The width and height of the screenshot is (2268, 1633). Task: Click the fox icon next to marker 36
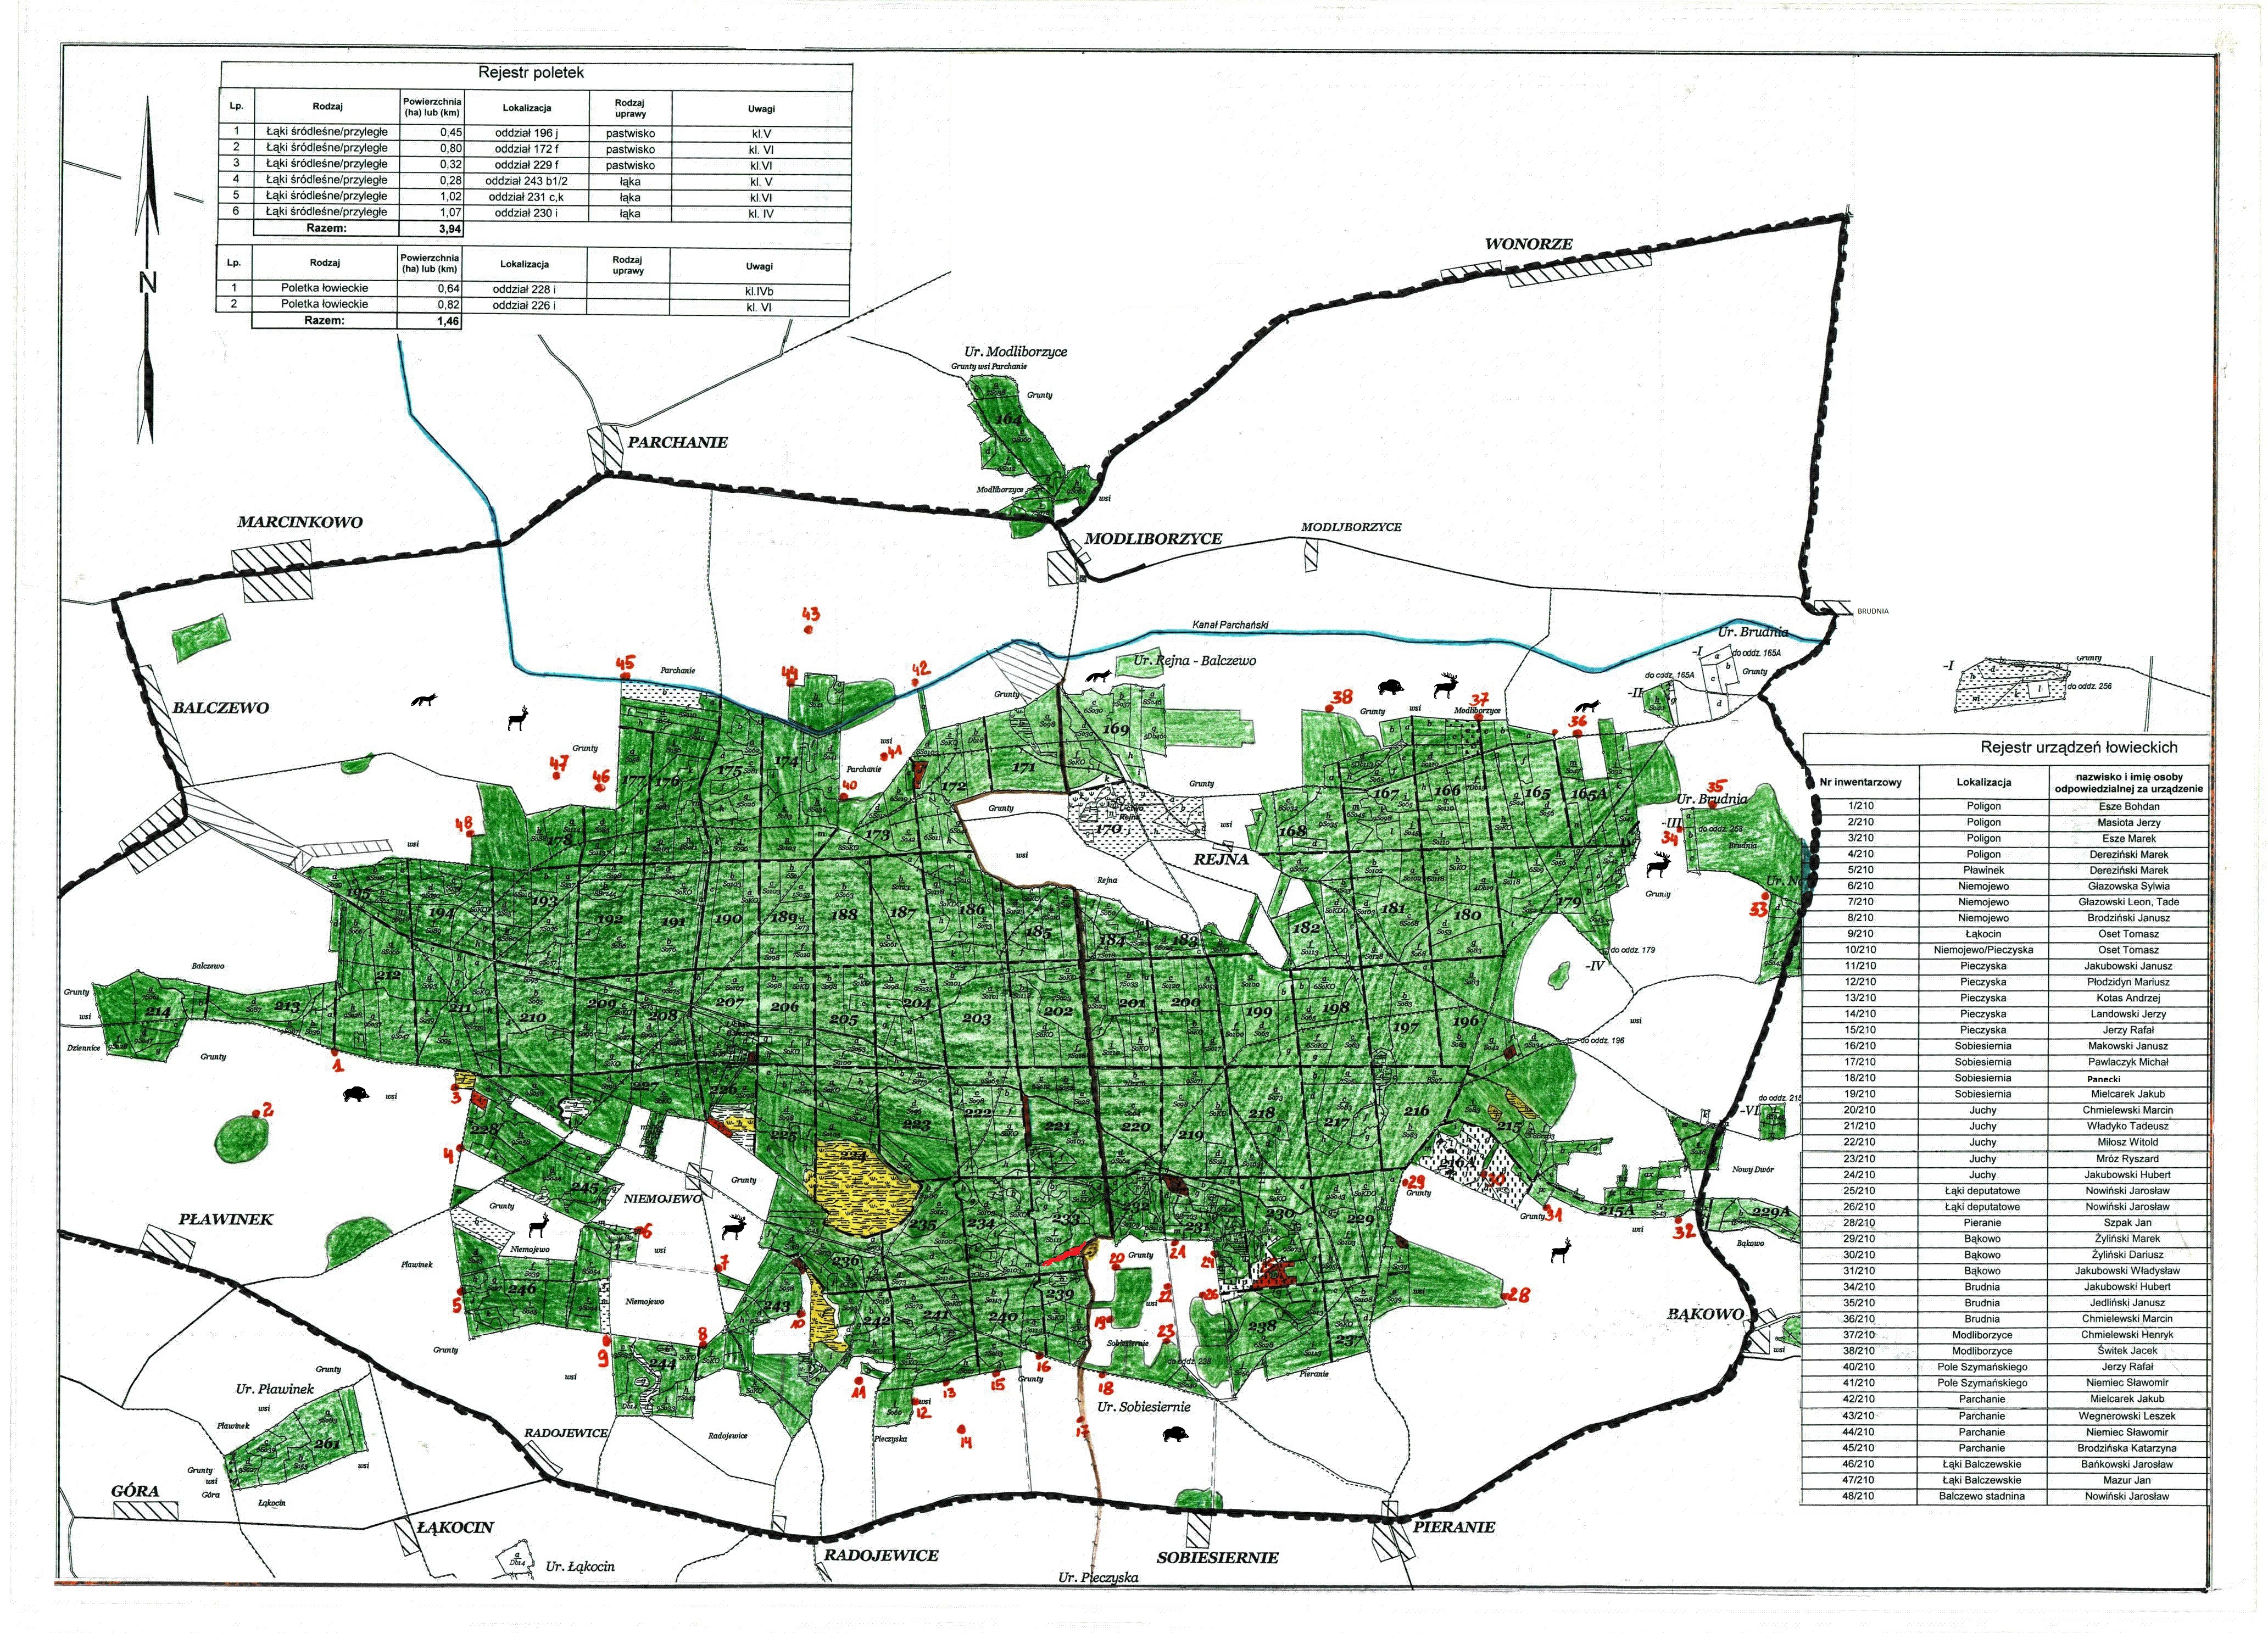coord(1588,706)
